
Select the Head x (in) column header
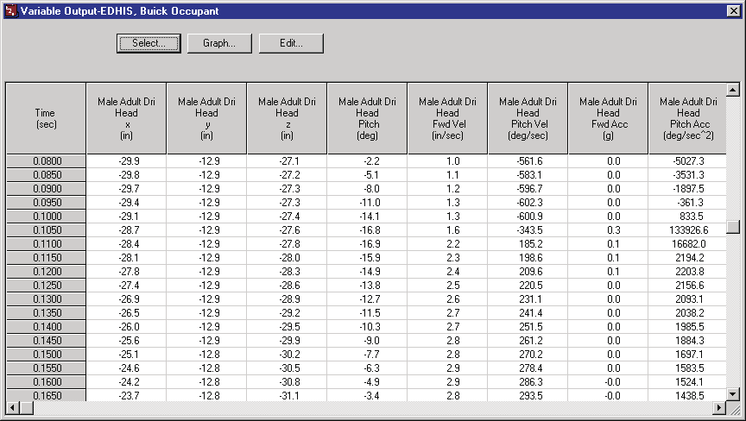(127, 118)
